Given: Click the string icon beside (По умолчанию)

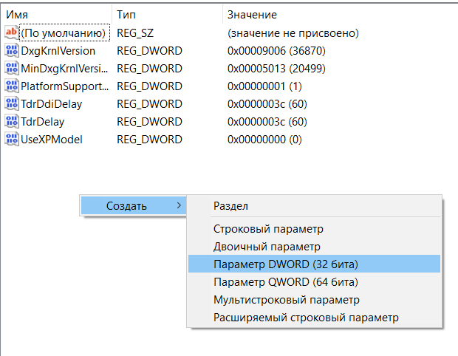Looking at the screenshot, I should [11, 33].
